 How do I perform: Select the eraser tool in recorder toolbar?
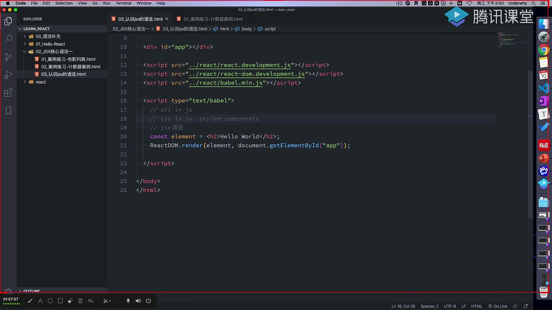point(70,301)
